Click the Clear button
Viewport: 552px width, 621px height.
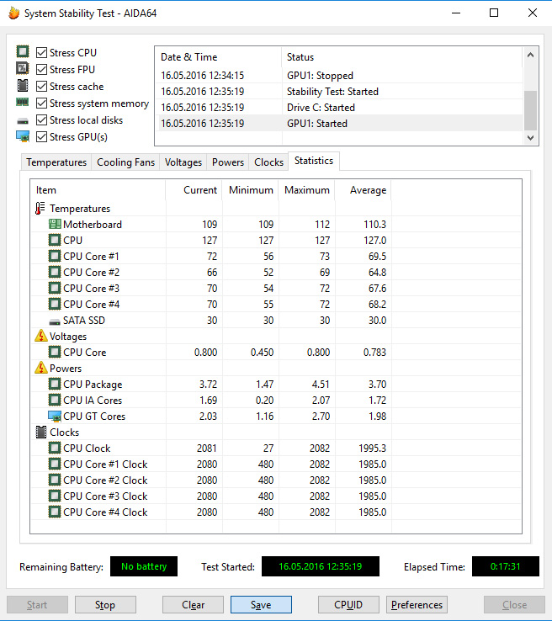[193, 605]
